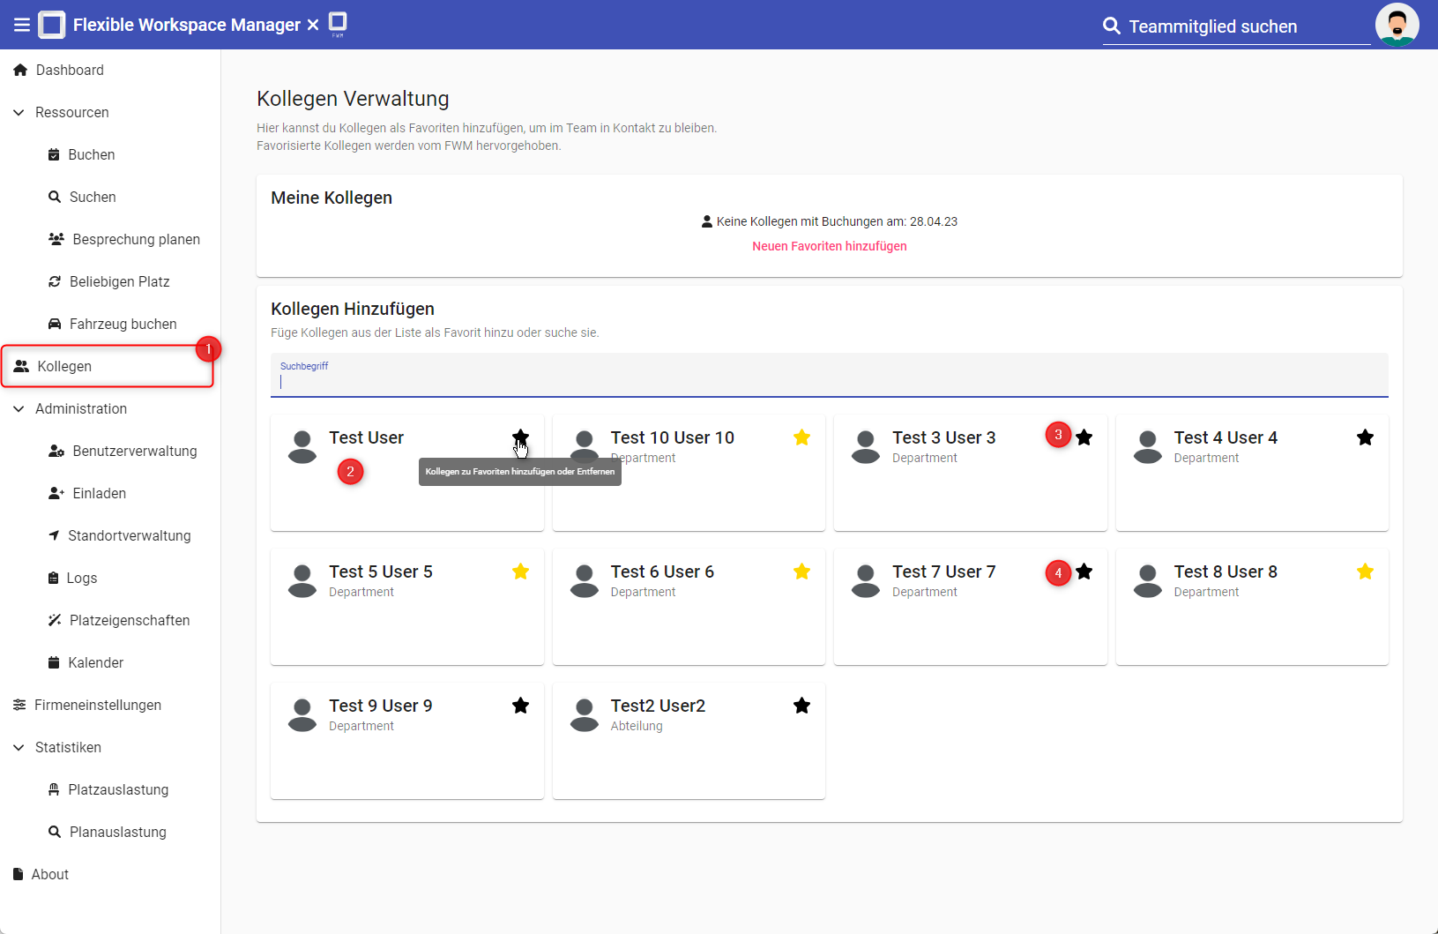
Task: Click the Flexible Workspace Manager logo icon
Action: (x=52, y=25)
